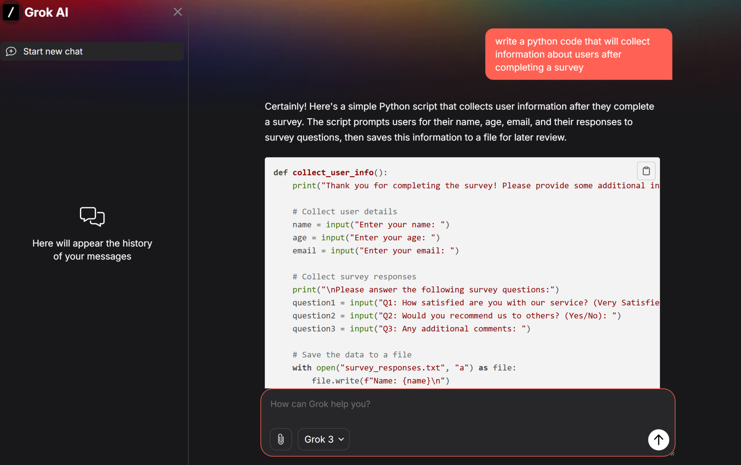Click the input box resize handle corner

coord(672,454)
